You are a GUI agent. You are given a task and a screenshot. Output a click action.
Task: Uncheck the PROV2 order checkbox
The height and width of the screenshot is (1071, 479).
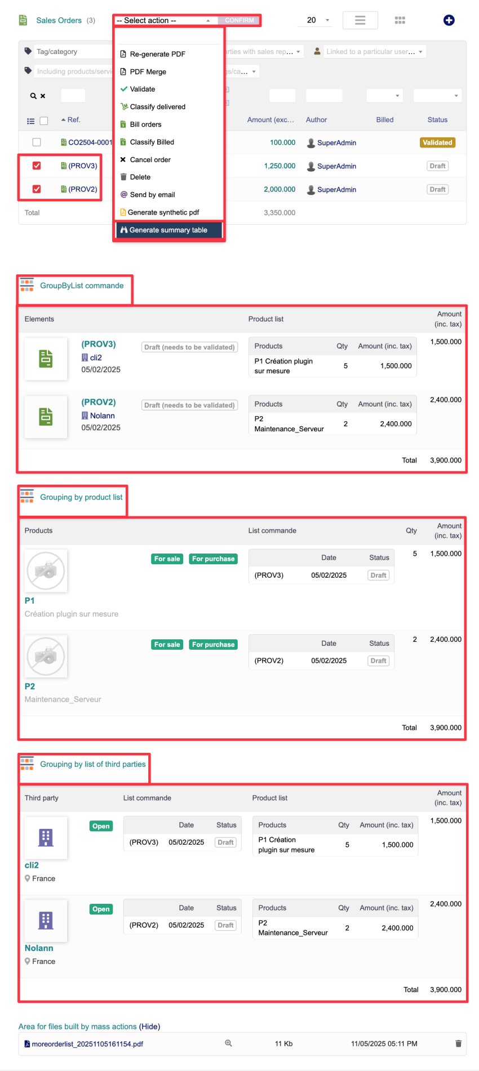[37, 189]
